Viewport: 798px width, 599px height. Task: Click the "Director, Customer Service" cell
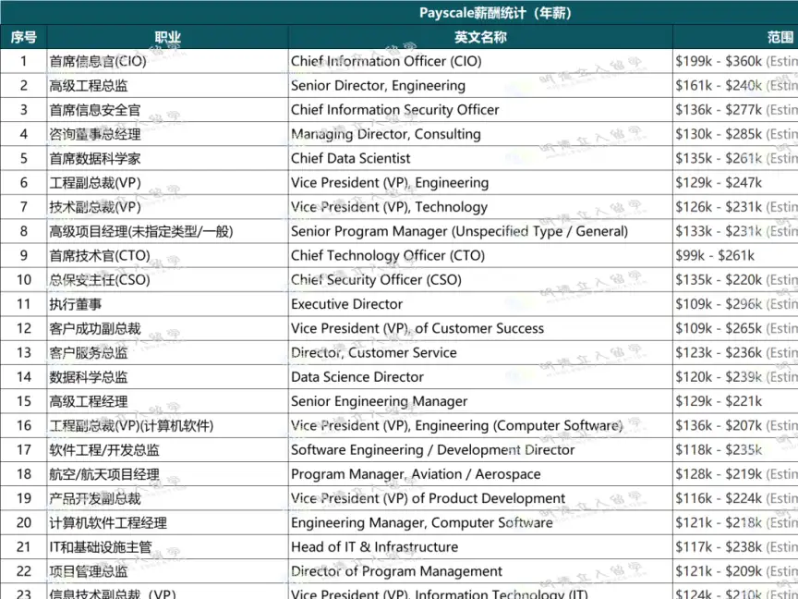[480, 352]
